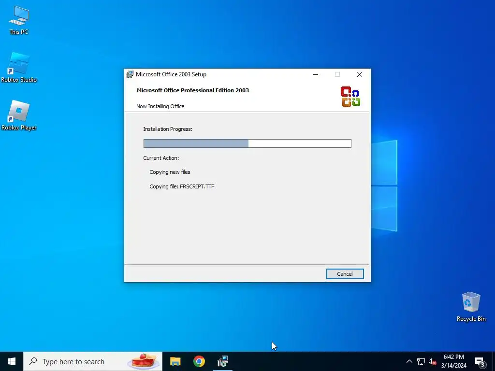This screenshot has width=495, height=371.
Task: Select the Roblox Player shortcut
Action: [19, 115]
